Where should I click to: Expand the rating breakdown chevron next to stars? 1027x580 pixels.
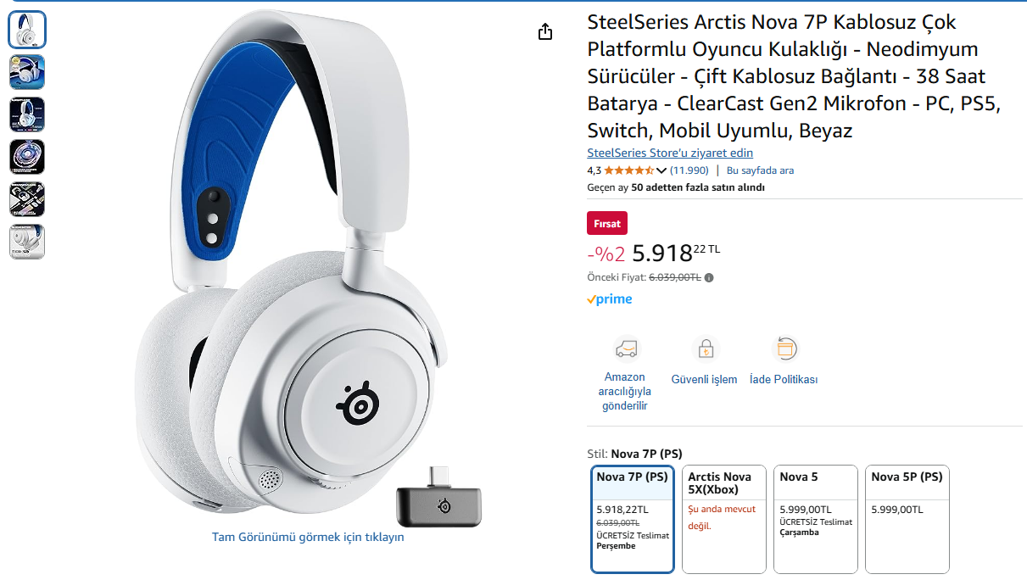(x=661, y=170)
